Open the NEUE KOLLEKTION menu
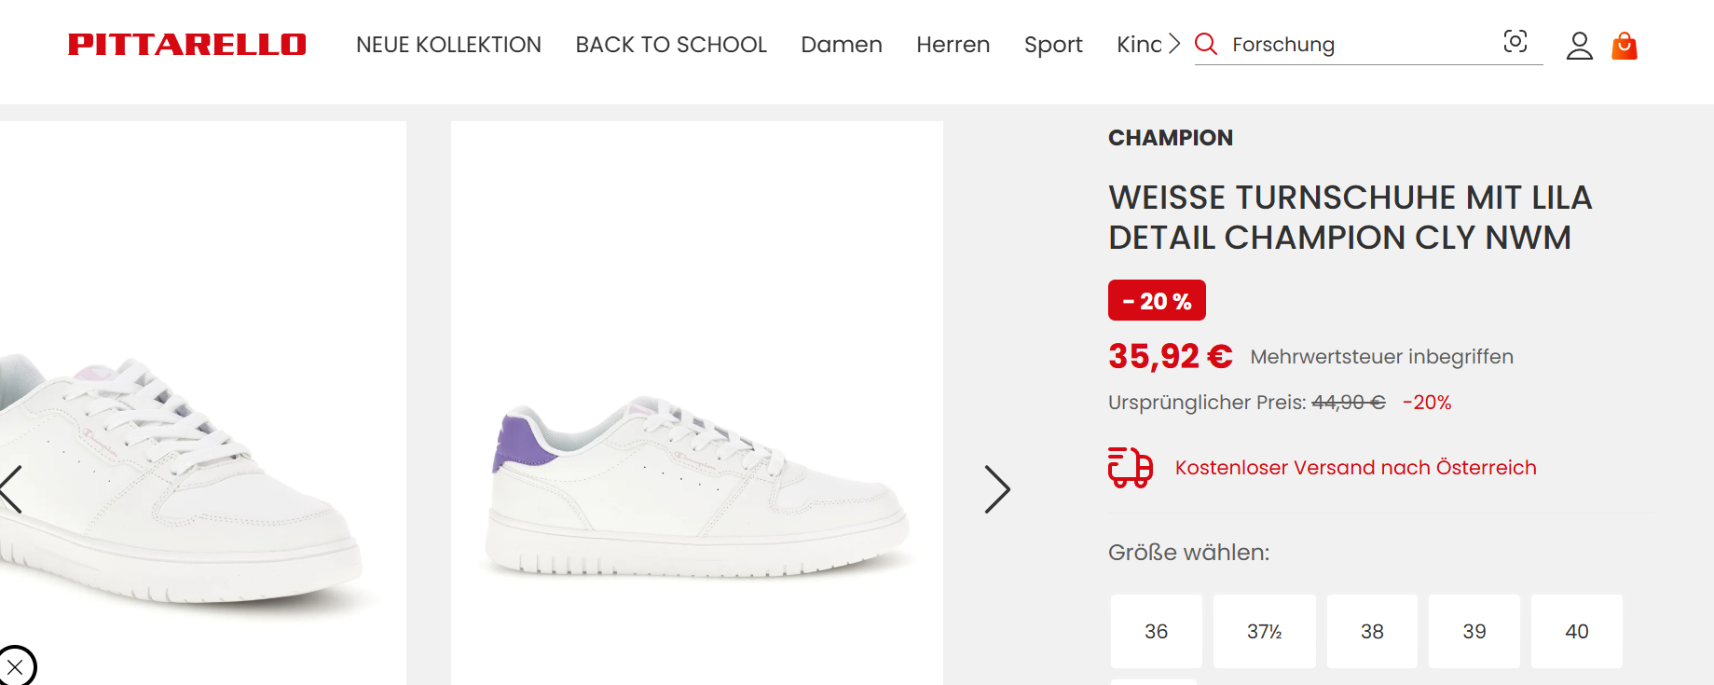The width and height of the screenshot is (1714, 685). [448, 45]
